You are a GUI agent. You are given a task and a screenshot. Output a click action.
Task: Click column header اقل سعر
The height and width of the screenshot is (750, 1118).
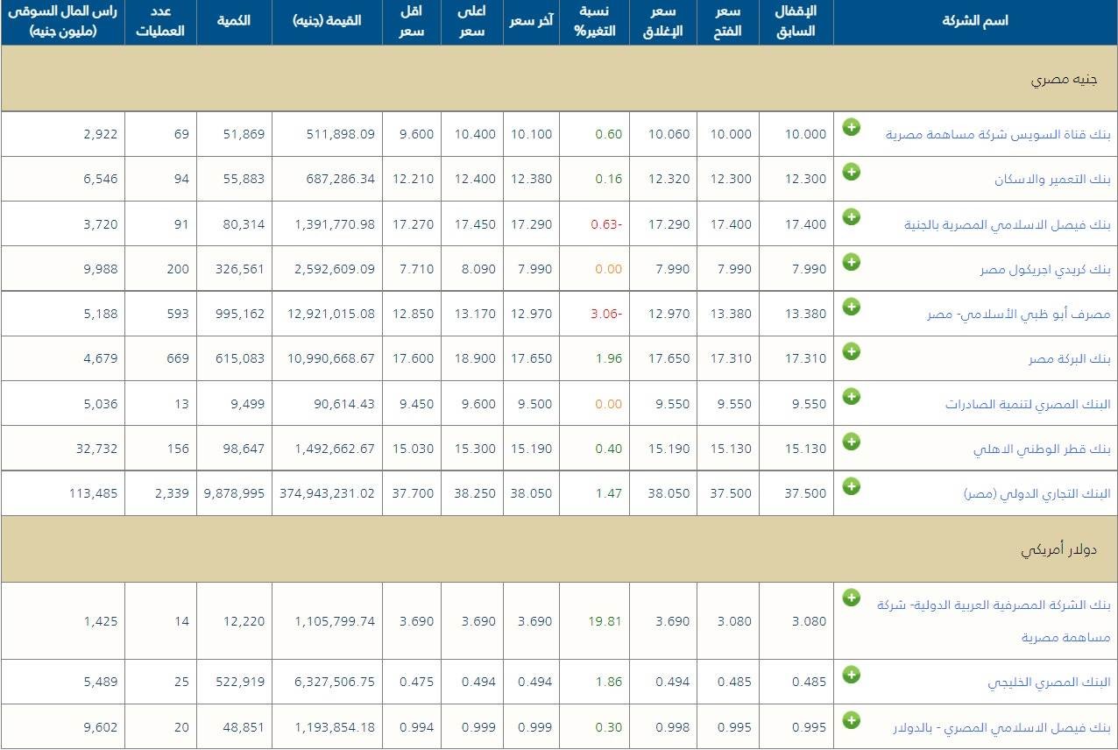pyautogui.click(x=412, y=22)
